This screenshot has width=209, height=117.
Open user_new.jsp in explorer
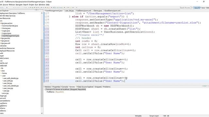coord(8,88)
